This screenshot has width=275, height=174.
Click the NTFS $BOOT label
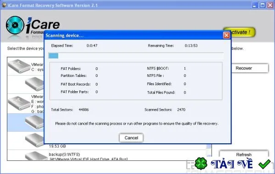[158, 68]
